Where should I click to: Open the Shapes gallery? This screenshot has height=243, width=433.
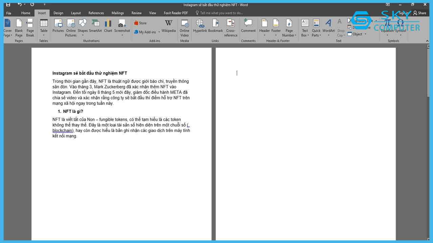[83, 28]
